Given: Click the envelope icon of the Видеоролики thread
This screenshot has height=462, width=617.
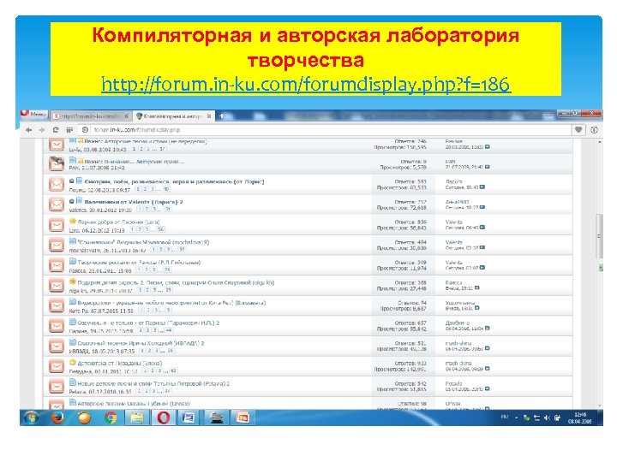Looking at the screenshot, I should [57, 305].
